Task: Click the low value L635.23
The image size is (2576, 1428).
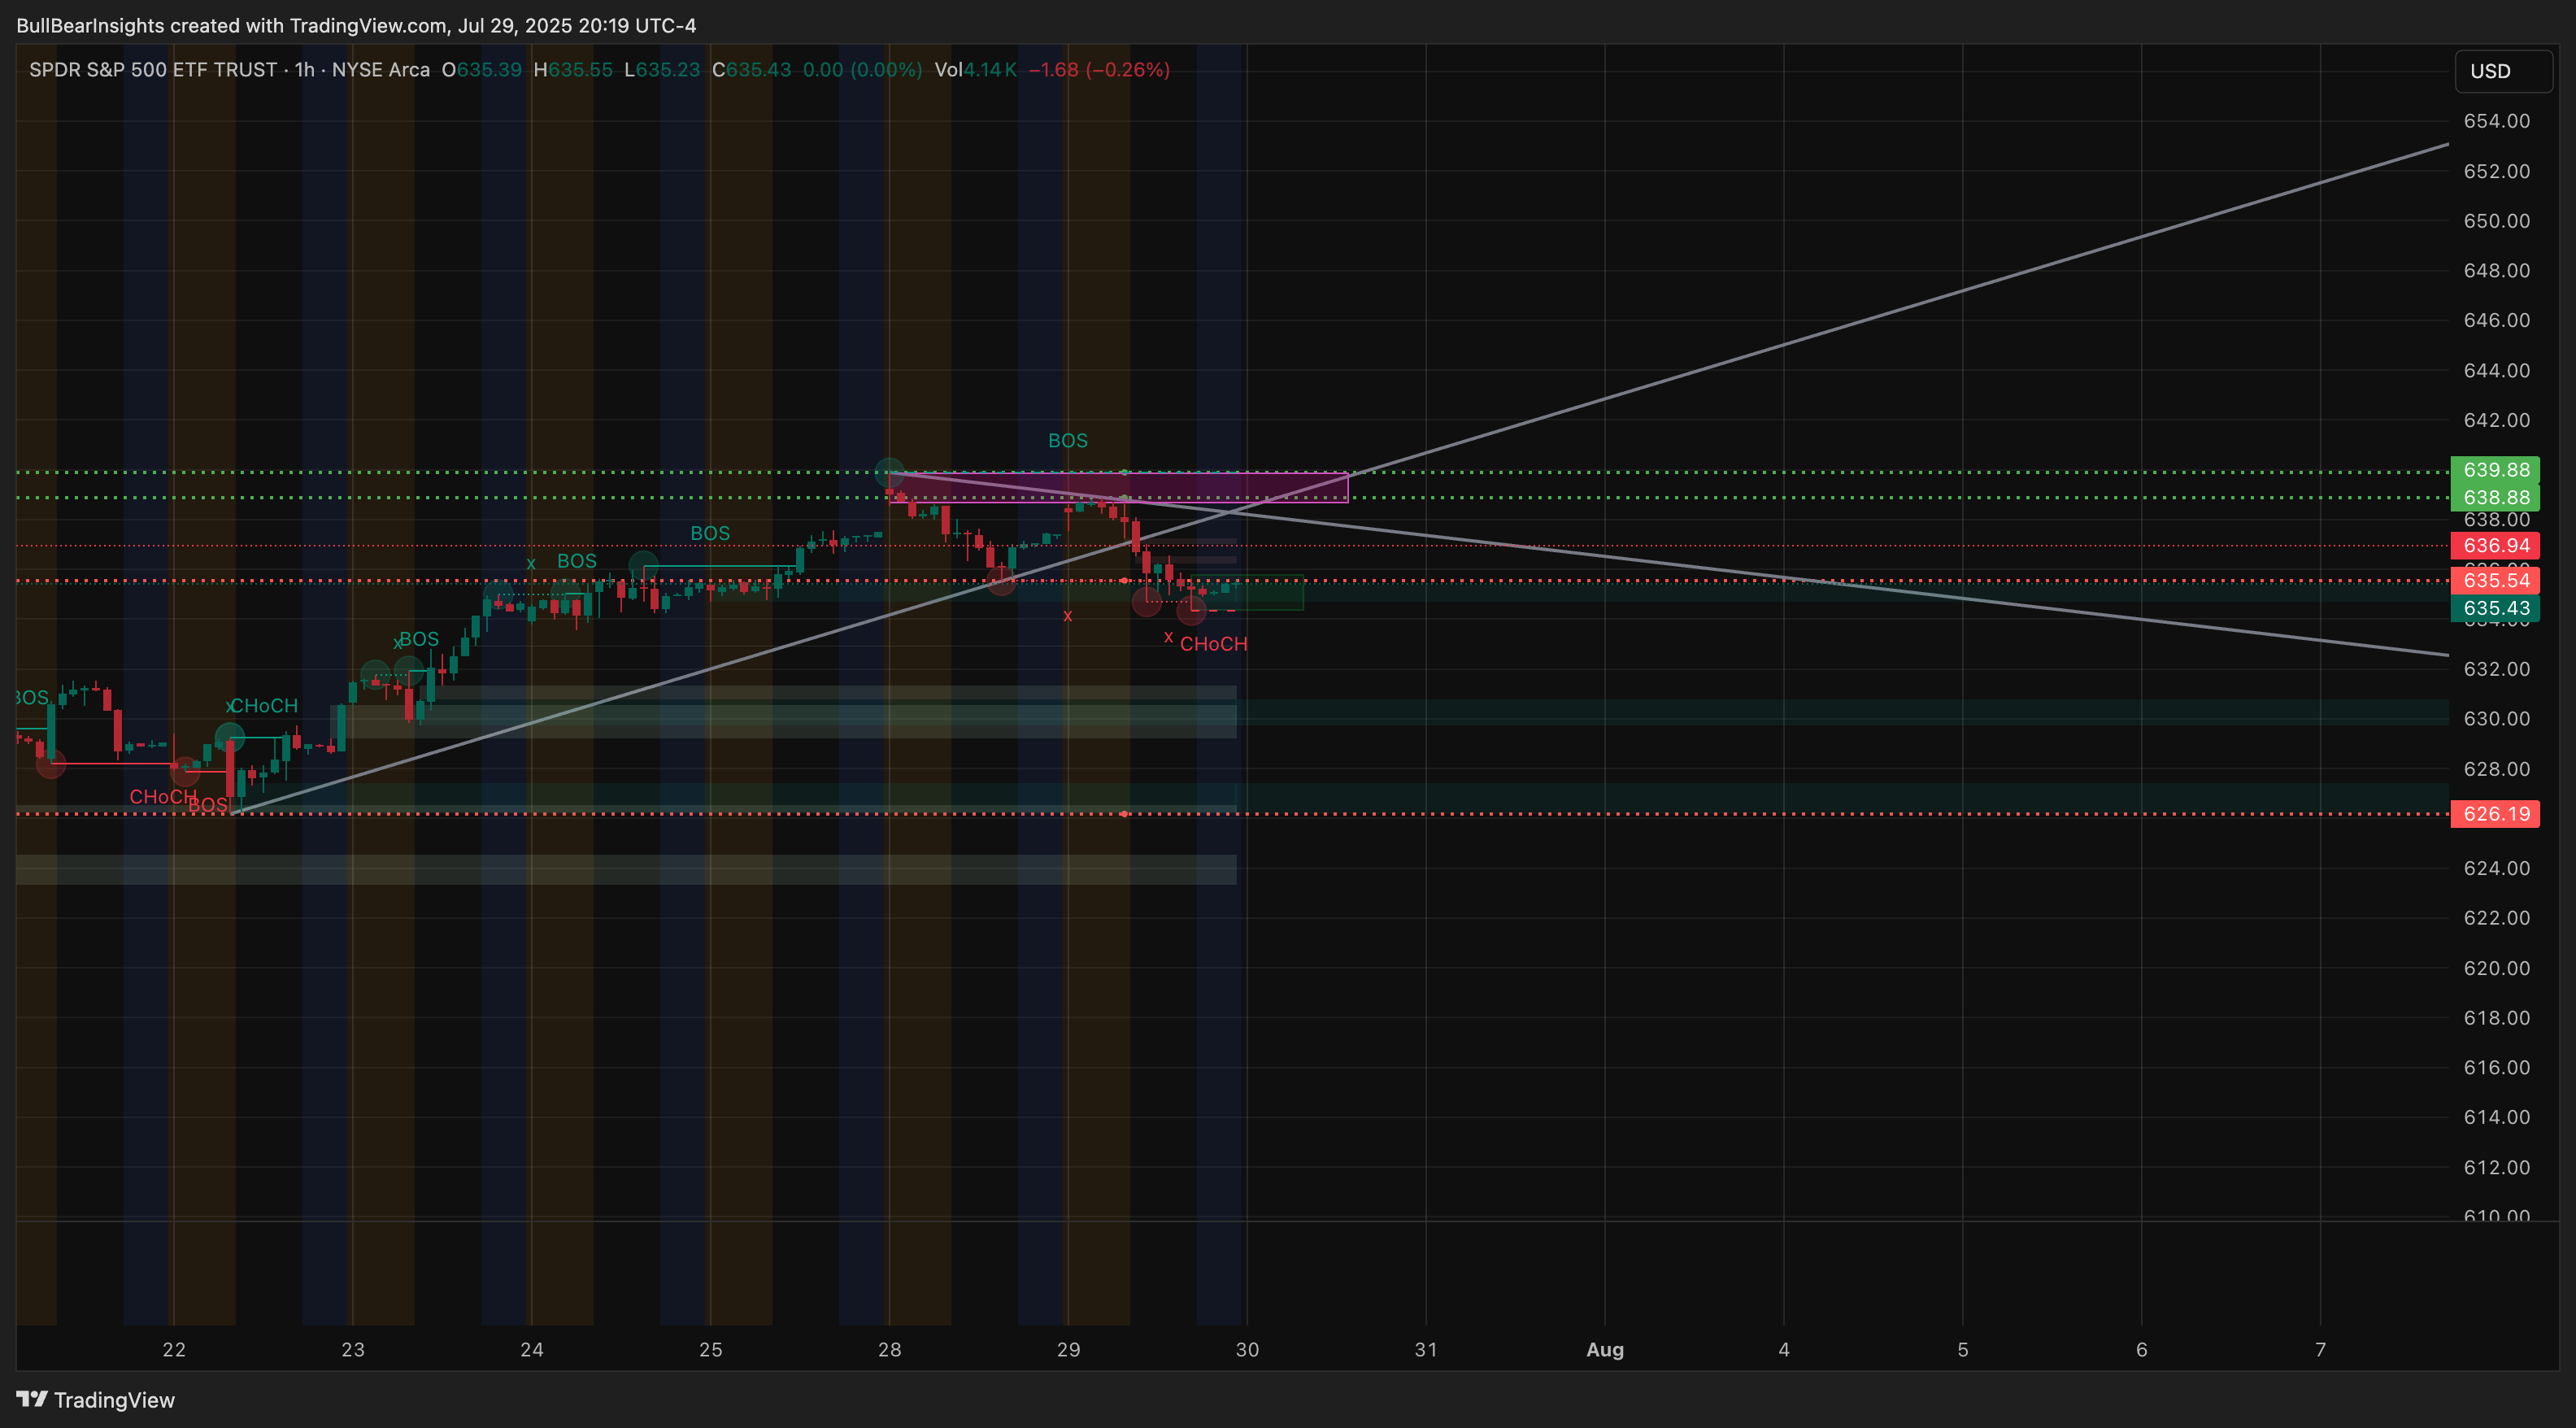Action: tap(662, 70)
